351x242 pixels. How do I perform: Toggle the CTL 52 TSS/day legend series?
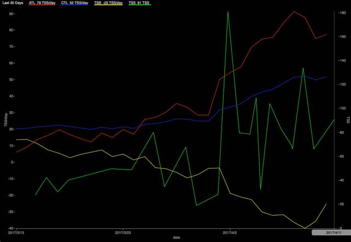click(x=77, y=3)
